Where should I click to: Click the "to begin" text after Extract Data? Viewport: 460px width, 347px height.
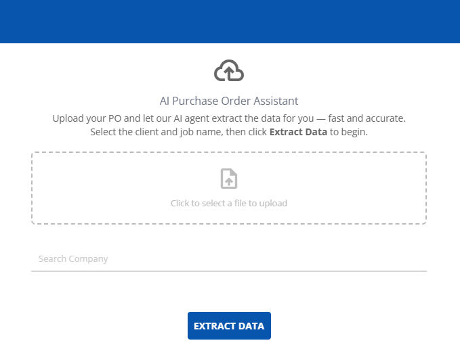tap(349, 132)
